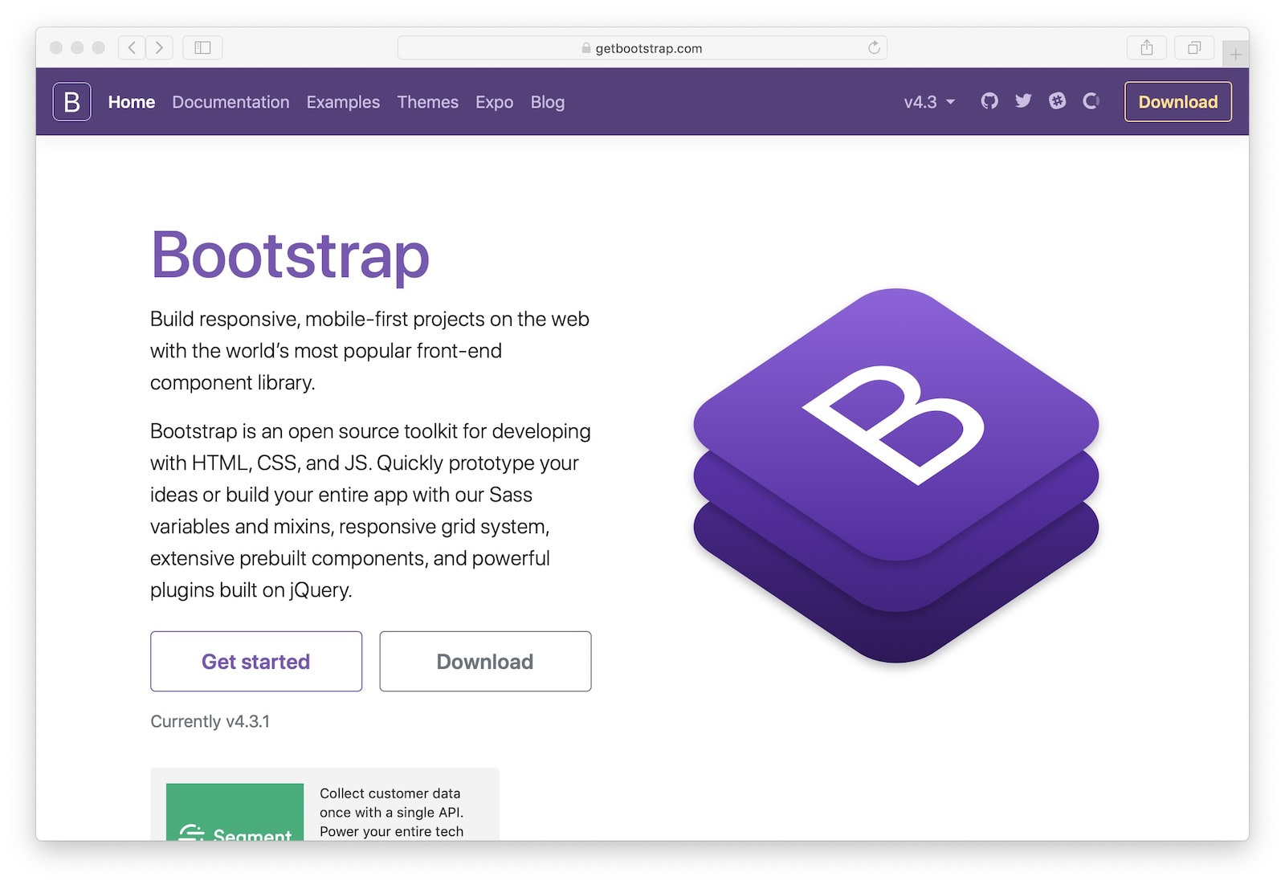Reload the page using the refresh icon
Screen dimensions: 1285x885
click(x=874, y=47)
